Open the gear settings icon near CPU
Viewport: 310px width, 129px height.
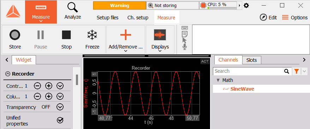click(x=246, y=6)
